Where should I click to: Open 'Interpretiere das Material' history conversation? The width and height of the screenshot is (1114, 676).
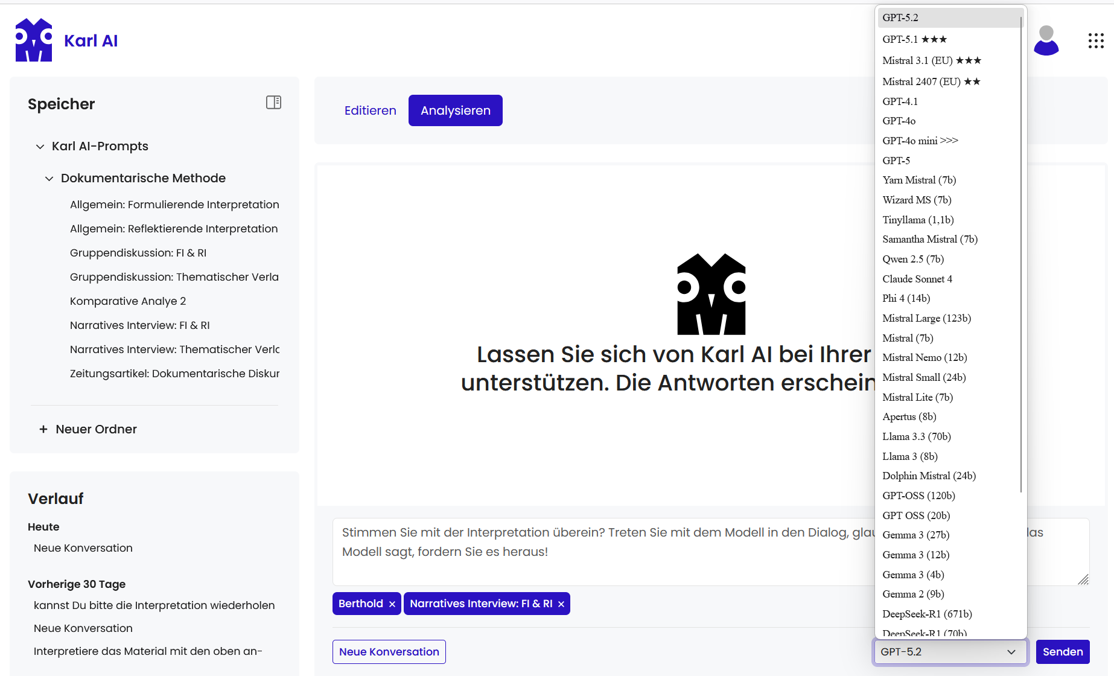click(x=148, y=651)
